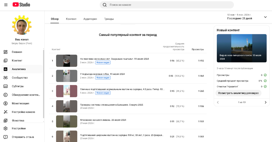272x142 pixels.
Task: Open video titled У подъезда воровки собак
Action: pos(102,74)
